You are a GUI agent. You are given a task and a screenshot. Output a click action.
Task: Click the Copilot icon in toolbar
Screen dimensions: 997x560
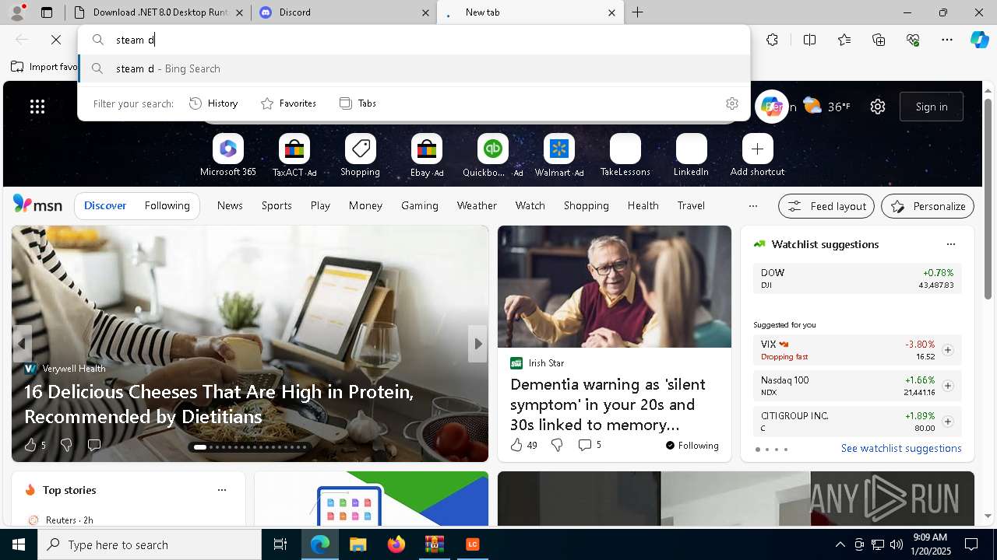979,40
